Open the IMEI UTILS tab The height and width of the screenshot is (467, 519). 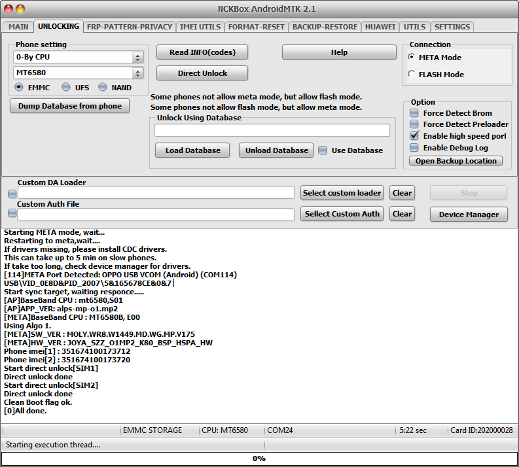click(x=200, y=27)
